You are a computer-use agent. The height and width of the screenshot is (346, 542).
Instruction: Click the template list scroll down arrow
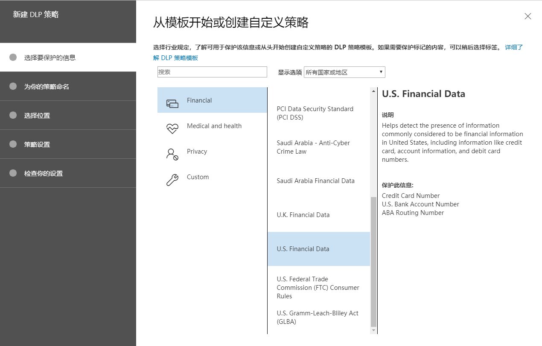point(374,330)
